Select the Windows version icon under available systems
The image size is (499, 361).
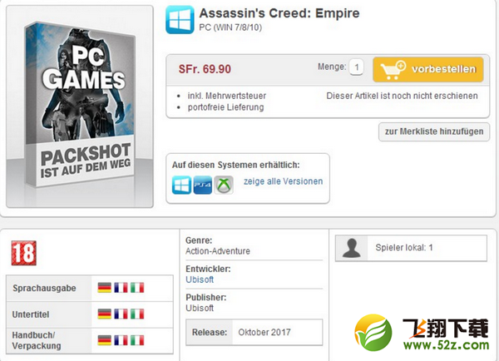click(181, 185)
